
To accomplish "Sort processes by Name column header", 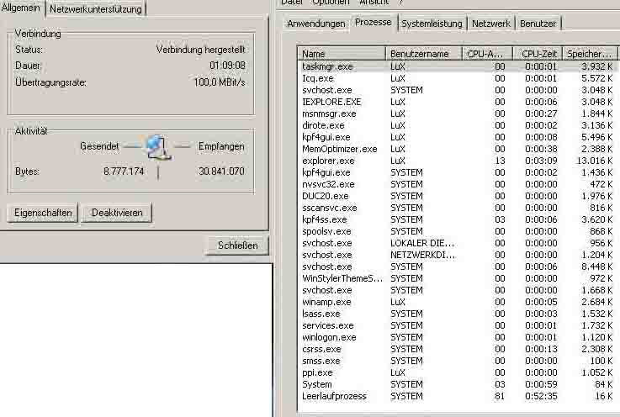I will coord(342,53).
